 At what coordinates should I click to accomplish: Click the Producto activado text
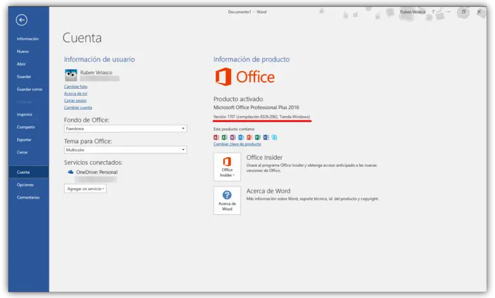pos(238,99)
